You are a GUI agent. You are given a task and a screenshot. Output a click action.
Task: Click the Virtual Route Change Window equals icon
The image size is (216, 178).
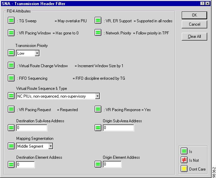(11, 65)
